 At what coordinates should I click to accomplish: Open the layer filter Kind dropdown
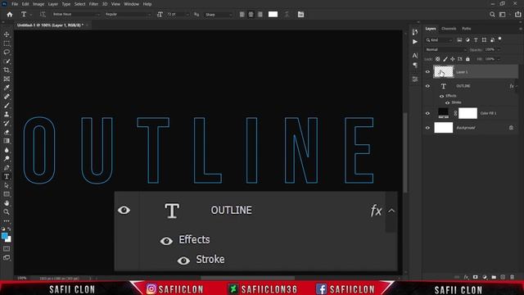pos(439,40)
